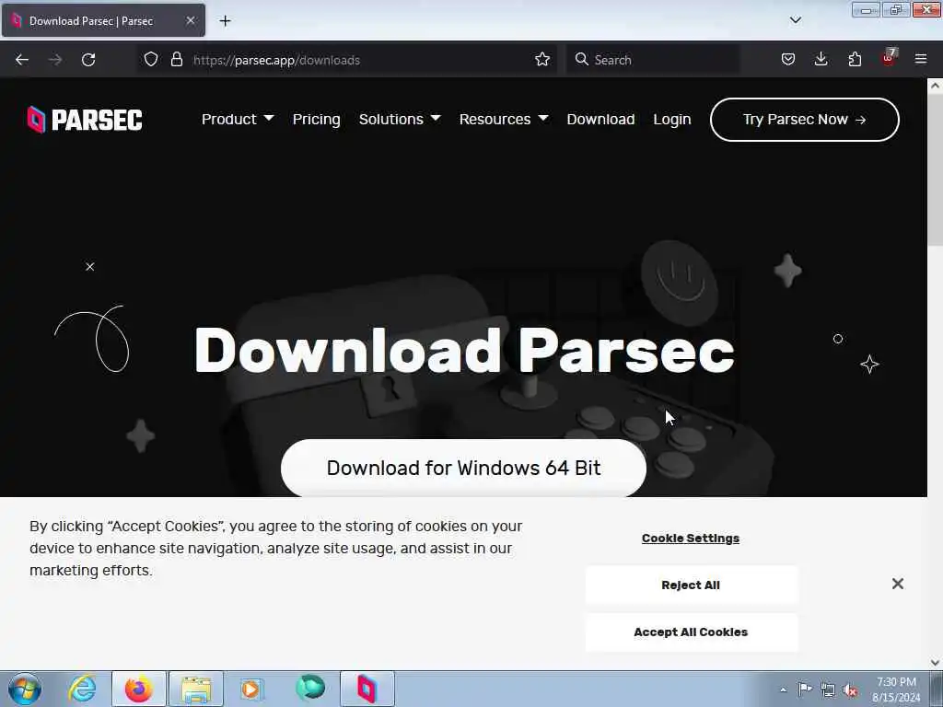Click the scrollbar up arrow
Screen dimensions: 943x707
(x=935, y=86)
